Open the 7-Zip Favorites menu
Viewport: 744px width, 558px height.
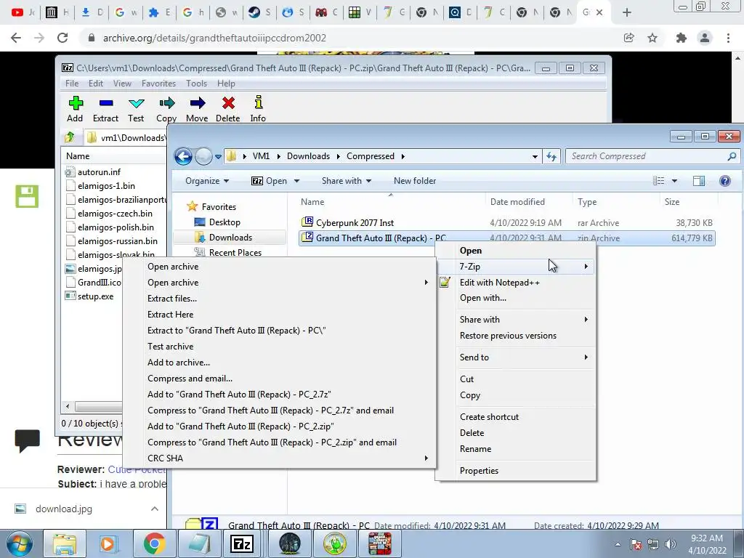[x=158, y=84]
